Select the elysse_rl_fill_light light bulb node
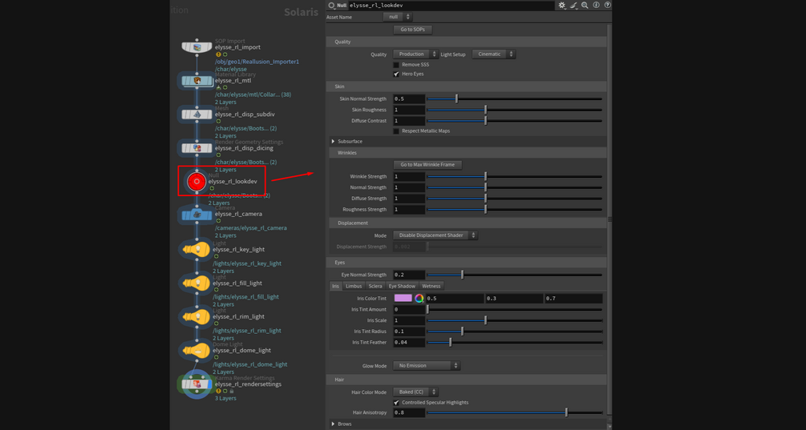The height and width of the screenshot is (430, 806). 196,283
